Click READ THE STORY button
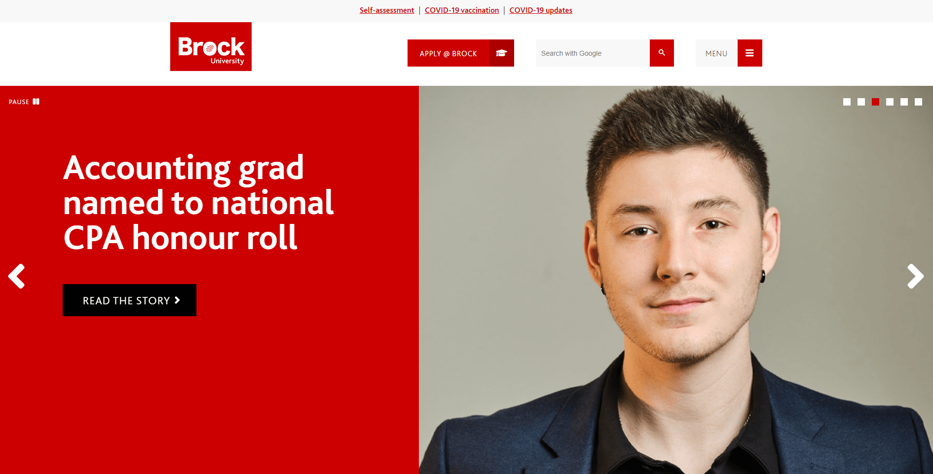 pos(129,300)
